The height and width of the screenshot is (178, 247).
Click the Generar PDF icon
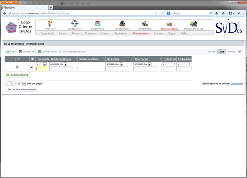click(x=20, y=52)
